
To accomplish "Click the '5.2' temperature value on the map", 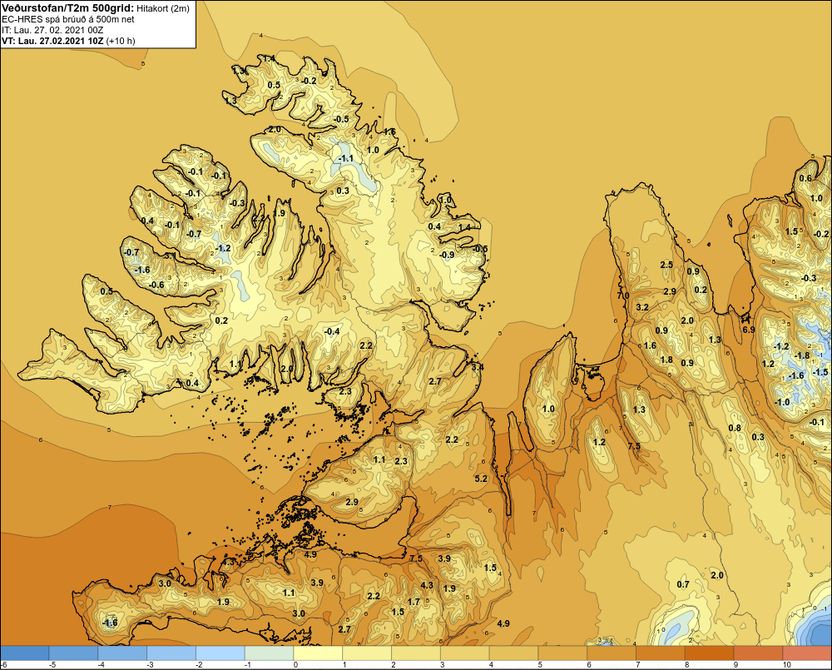I will click(x=481, y=479).
